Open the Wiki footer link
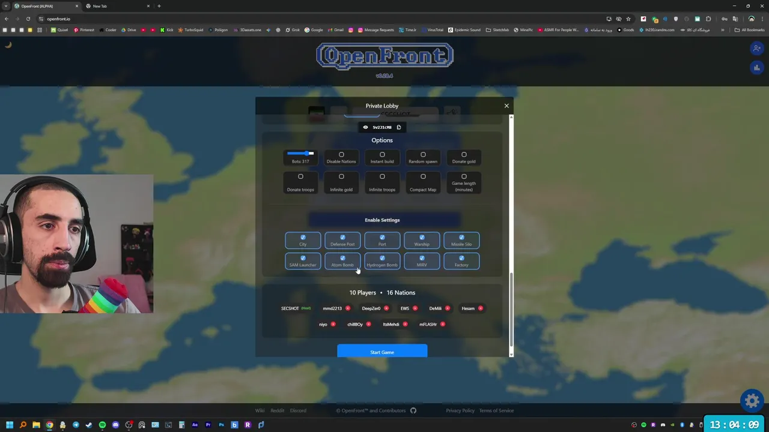769x432 pixels. point(260,410)
